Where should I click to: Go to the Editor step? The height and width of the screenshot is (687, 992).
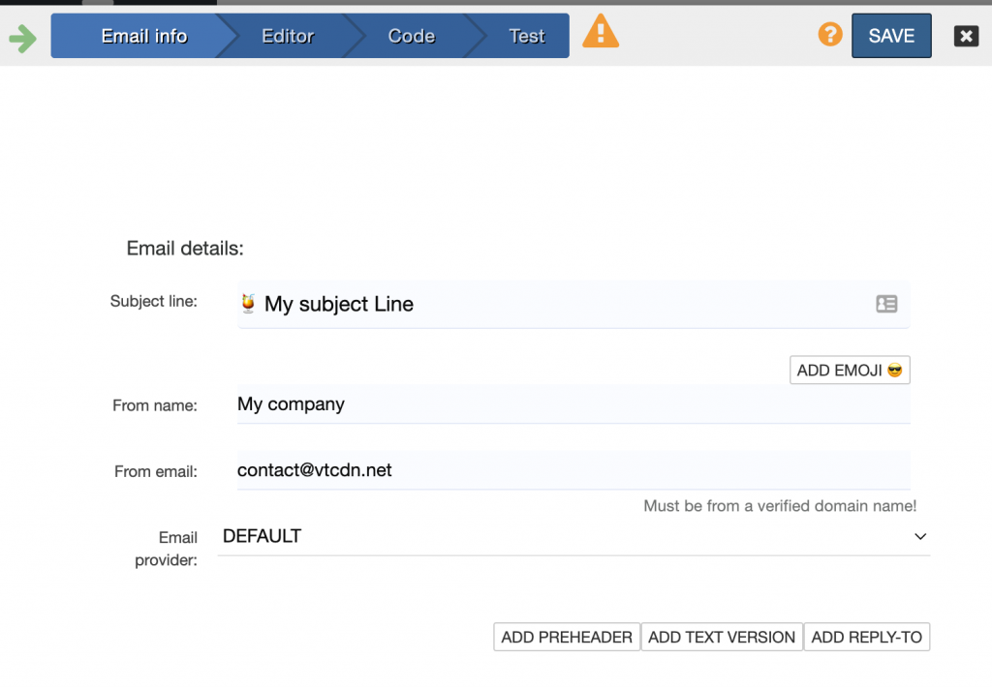[x=288, y=36]
